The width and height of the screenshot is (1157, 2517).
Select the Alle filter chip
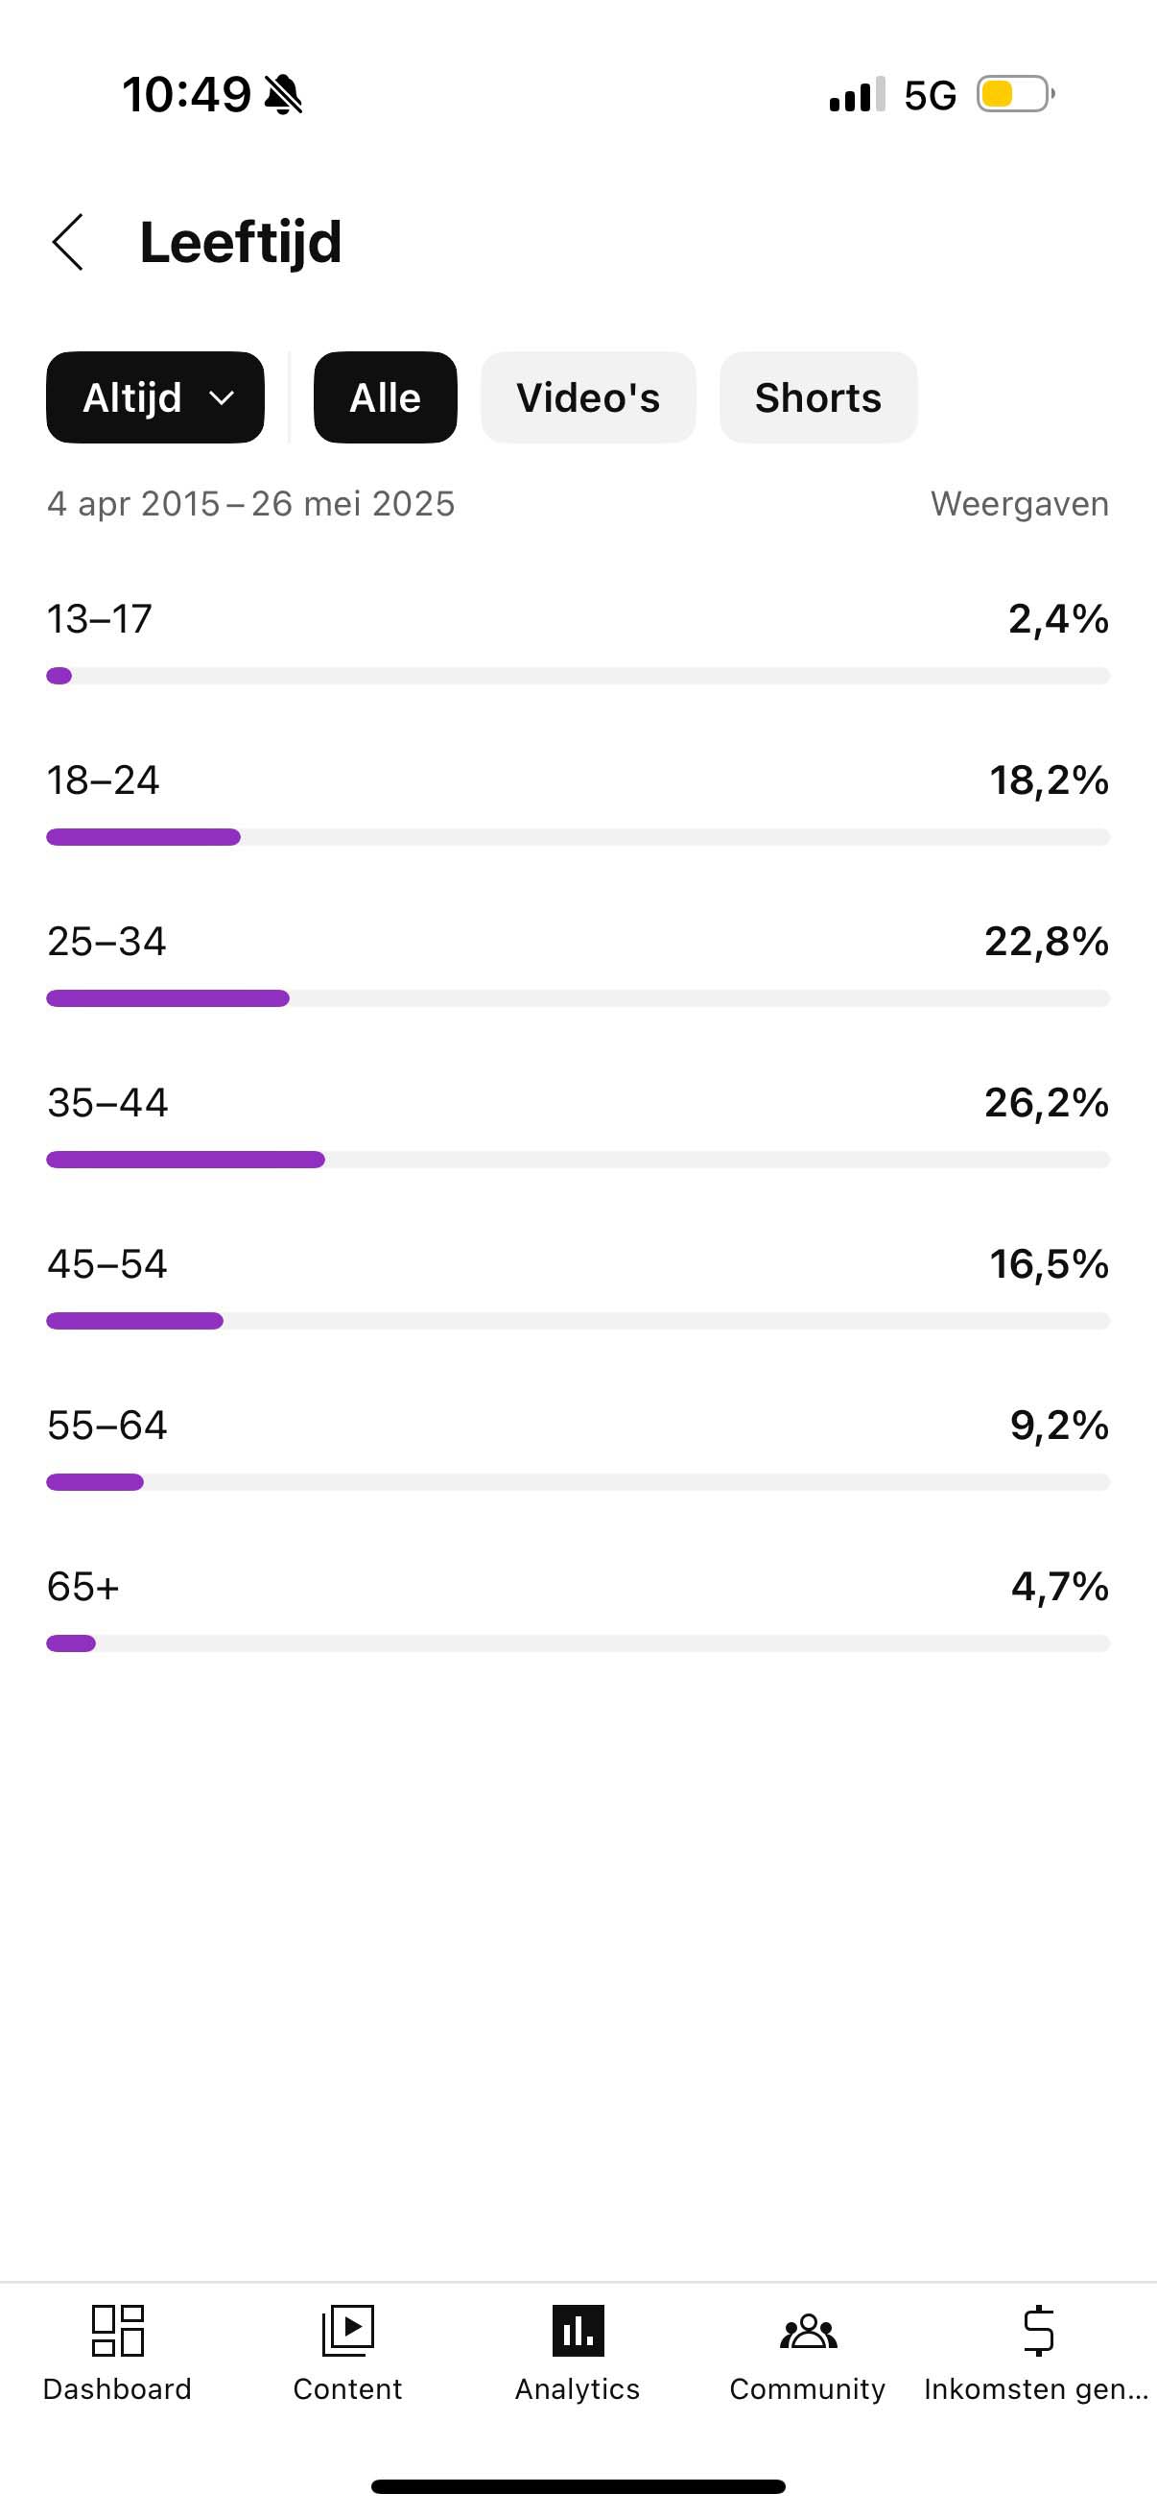[x=385, y=397]
